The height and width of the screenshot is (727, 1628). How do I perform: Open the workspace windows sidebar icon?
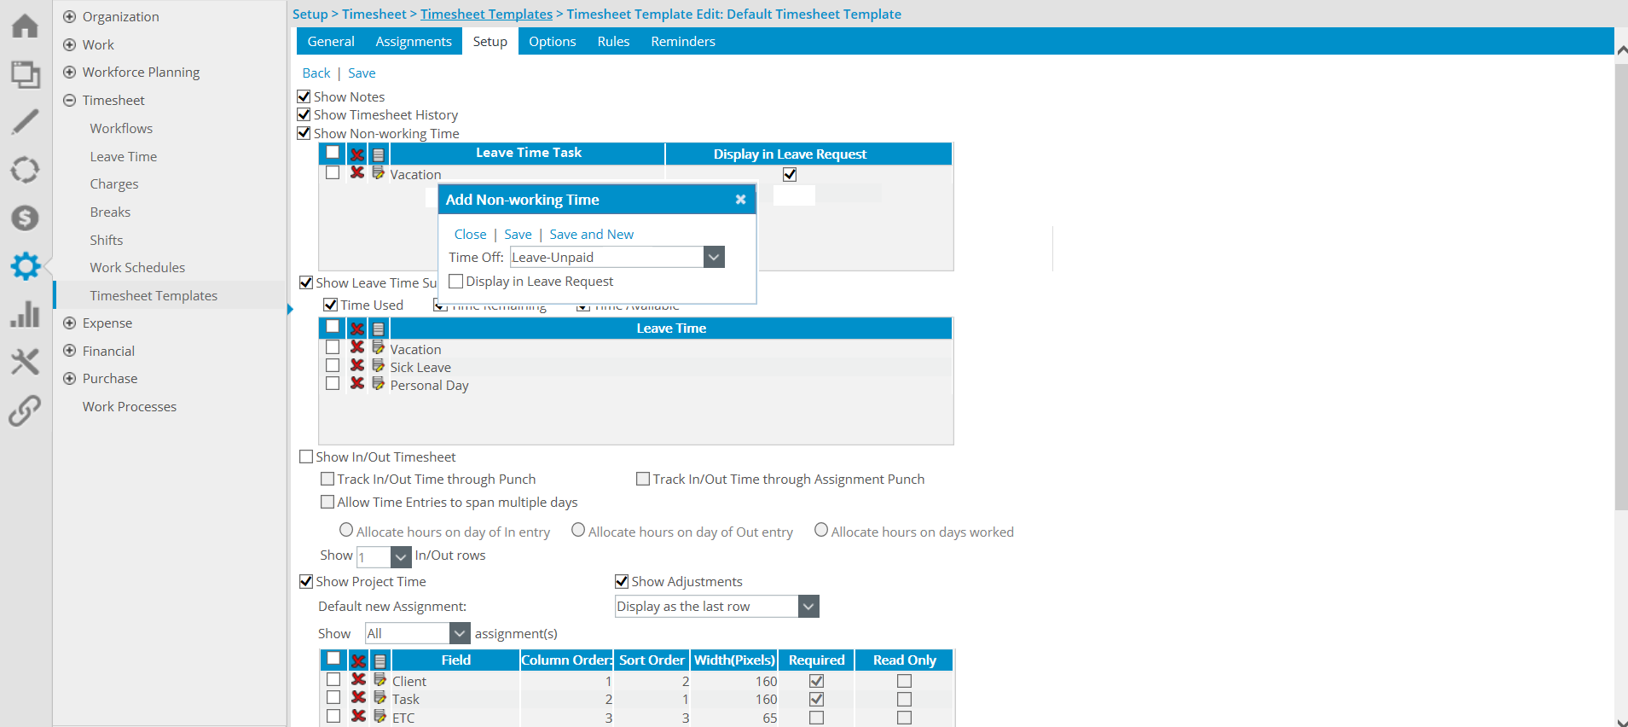(x=25, y=74)
